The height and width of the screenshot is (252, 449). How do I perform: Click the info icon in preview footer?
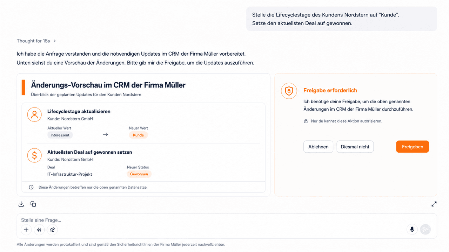31,187
